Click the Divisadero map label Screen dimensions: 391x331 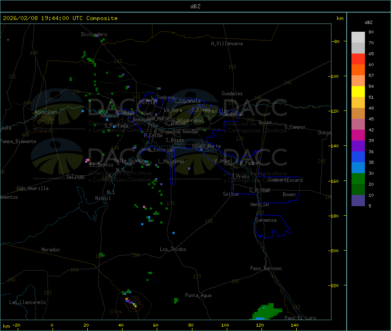[94, 34]
